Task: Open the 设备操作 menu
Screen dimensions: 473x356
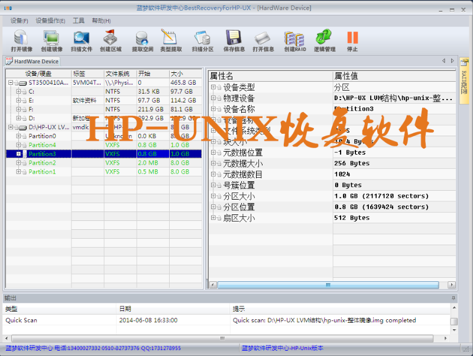Action: click(x=50, y=21)
